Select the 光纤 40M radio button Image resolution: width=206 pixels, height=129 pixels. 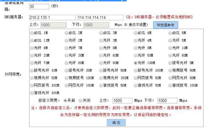(x=101, y=55)
